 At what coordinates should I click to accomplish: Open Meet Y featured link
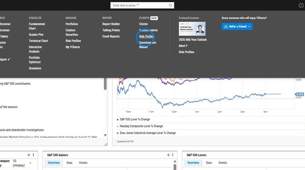pyautogui.click(x=183, y=46)
